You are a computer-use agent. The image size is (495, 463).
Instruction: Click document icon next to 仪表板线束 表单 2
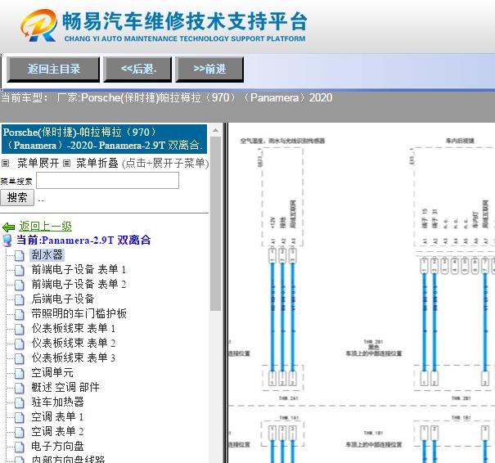click(20, 344)
